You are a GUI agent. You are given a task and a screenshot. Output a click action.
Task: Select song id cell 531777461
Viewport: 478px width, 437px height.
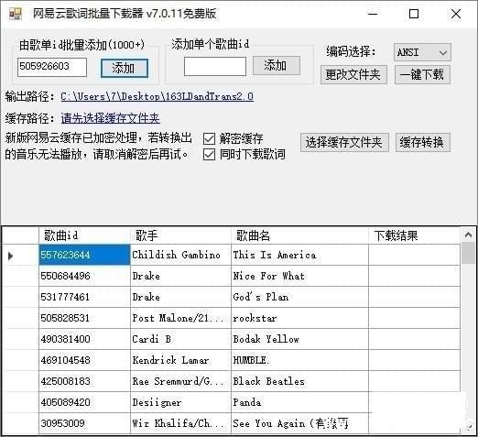(x=84, y=297)
